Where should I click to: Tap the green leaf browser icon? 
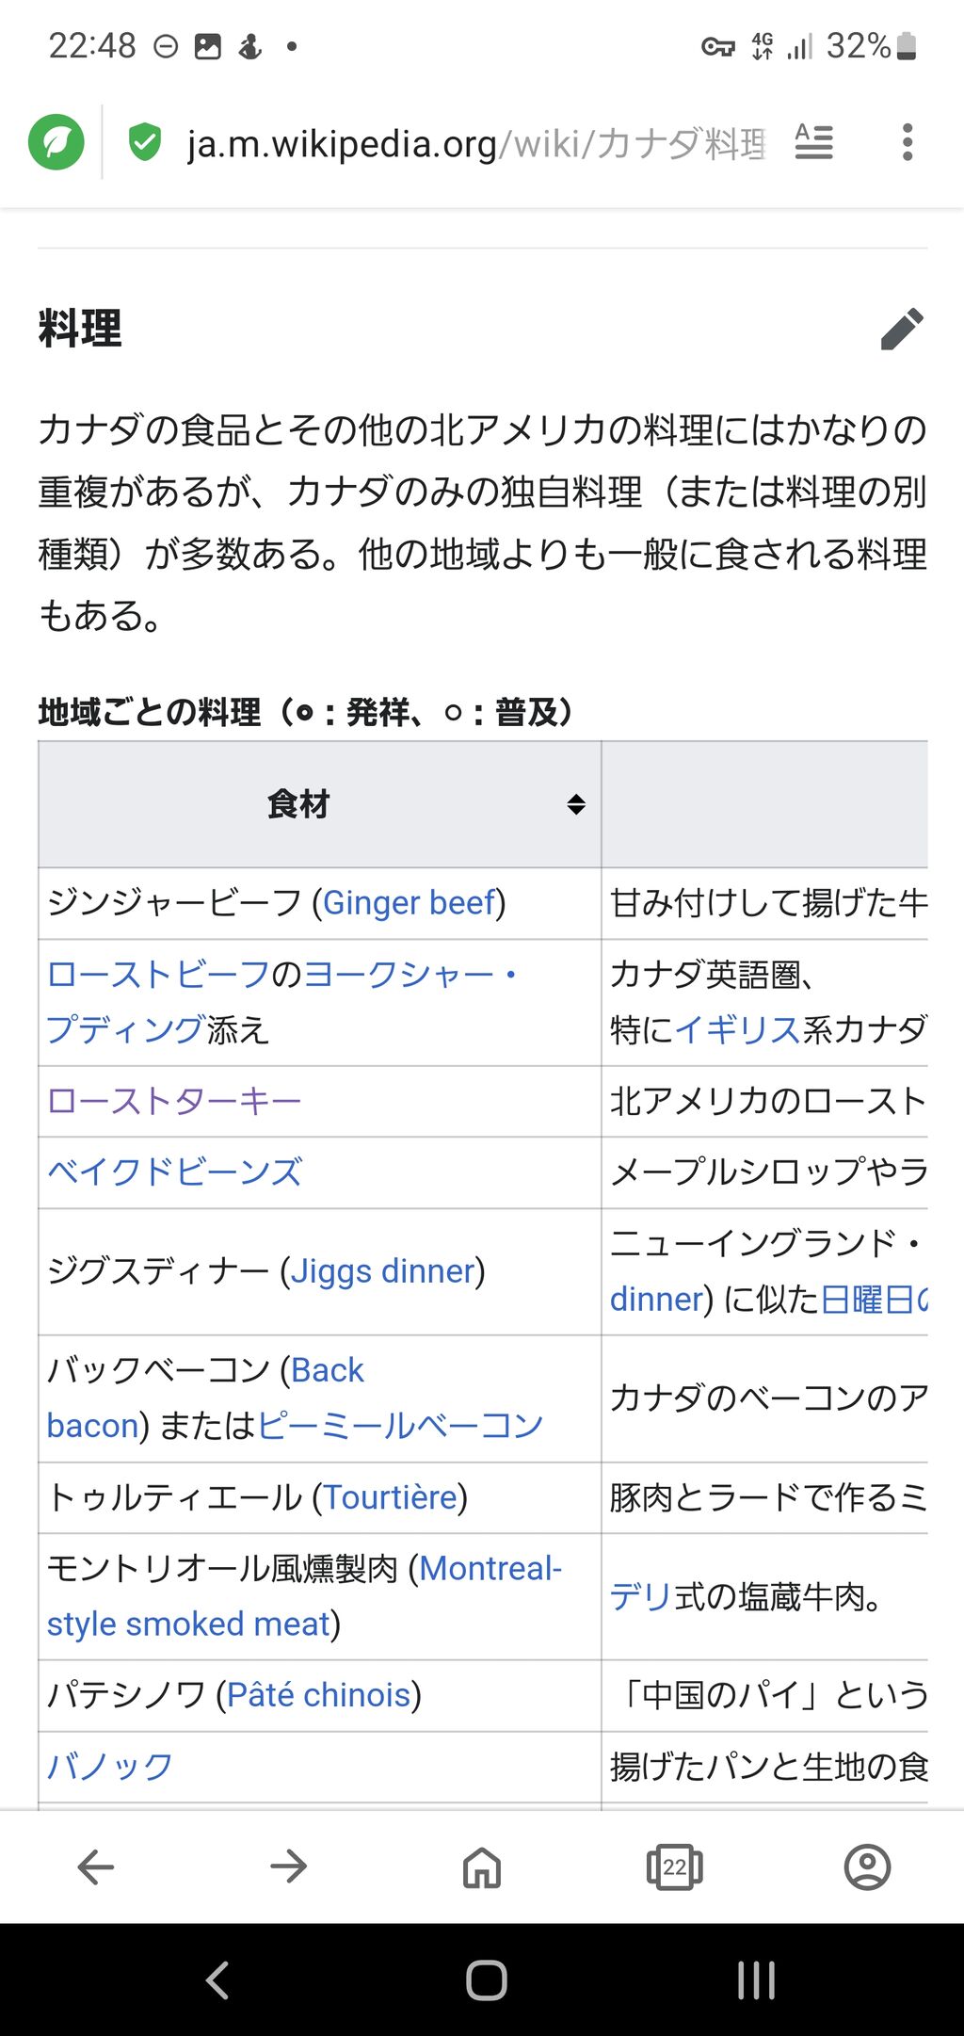point(56,142)
